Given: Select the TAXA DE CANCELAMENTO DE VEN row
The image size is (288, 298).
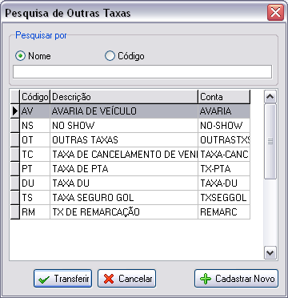Looking at the screenshot, I should [130, 155].
